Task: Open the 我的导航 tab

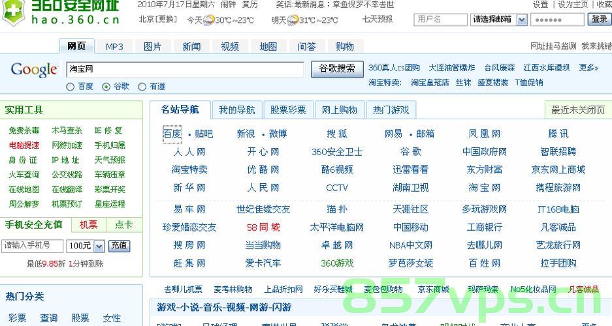Action: [237, 110]
